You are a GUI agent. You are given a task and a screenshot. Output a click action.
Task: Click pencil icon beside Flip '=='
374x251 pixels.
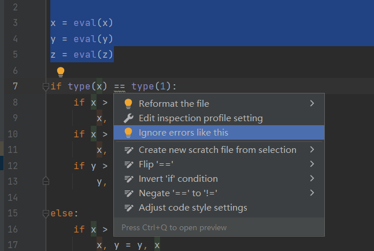click(x=129, y=164)
